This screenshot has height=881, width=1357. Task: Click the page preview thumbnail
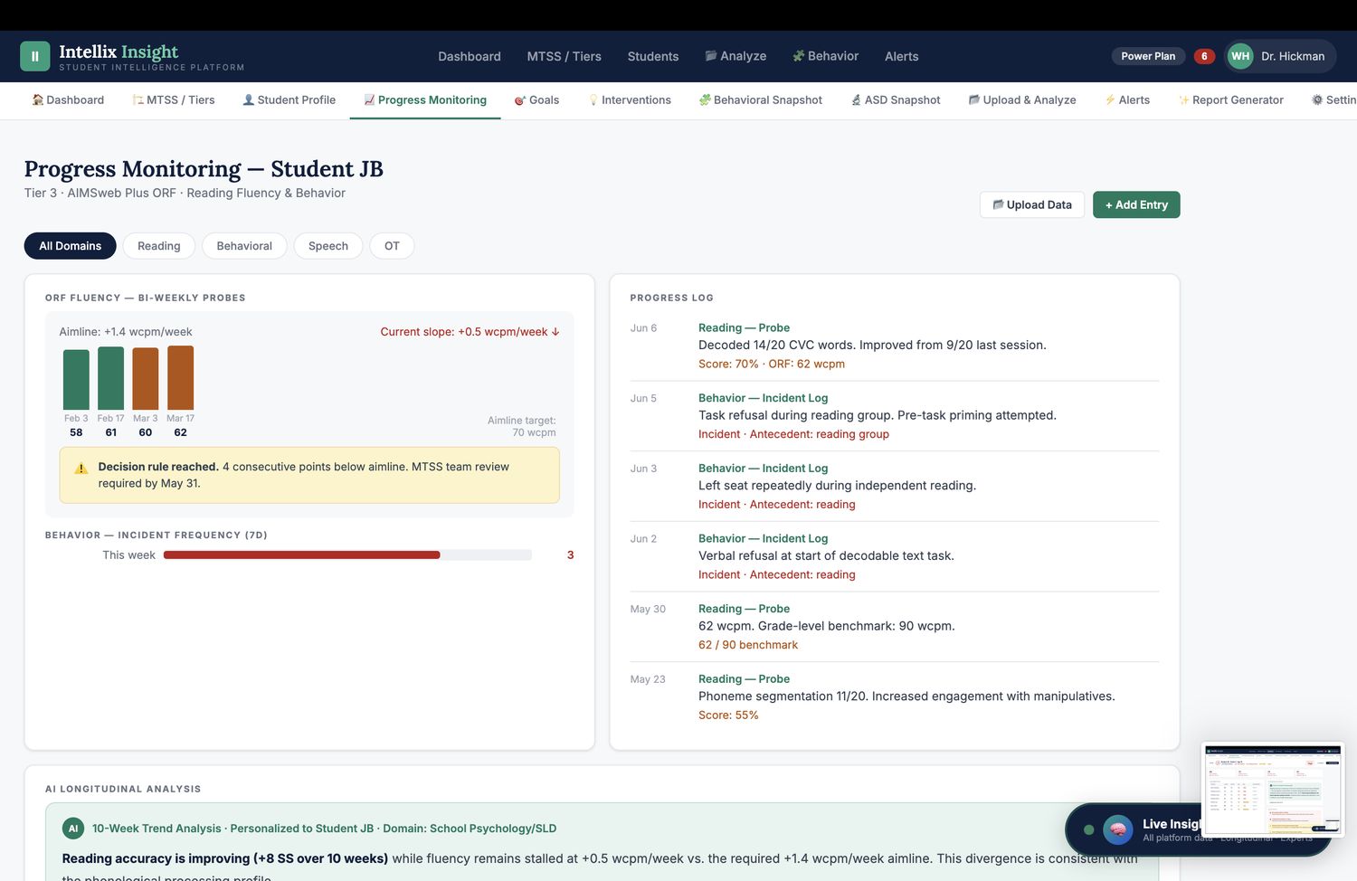click(x=1273, y=790)
